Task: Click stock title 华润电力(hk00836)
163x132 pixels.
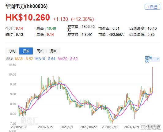Action: (26, 6)
